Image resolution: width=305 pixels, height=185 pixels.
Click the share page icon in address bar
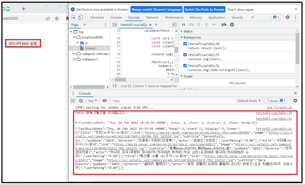coord(48,18)
